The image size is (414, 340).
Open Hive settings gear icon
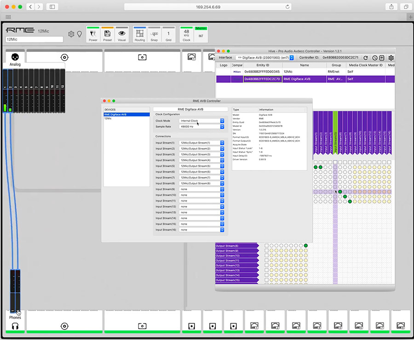tap(391, 58)
